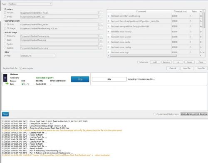The image size is (208, 163).
Task: Click the Command column header
Action: (x=141, y=11)
